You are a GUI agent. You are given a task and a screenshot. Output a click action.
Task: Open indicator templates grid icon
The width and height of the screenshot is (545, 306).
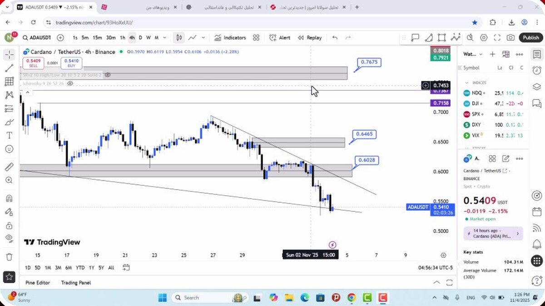(x=256, y=38)
